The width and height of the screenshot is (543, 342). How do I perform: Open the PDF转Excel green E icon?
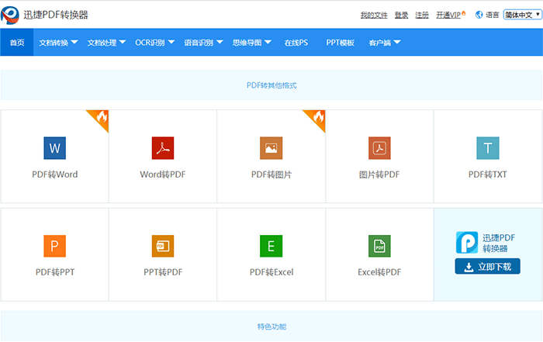point(271,246)
